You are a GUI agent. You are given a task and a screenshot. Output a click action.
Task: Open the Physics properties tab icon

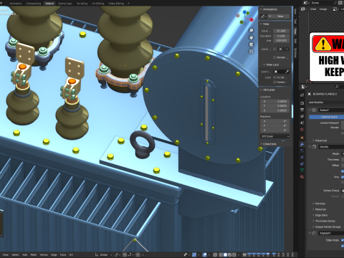pos(302,157)
